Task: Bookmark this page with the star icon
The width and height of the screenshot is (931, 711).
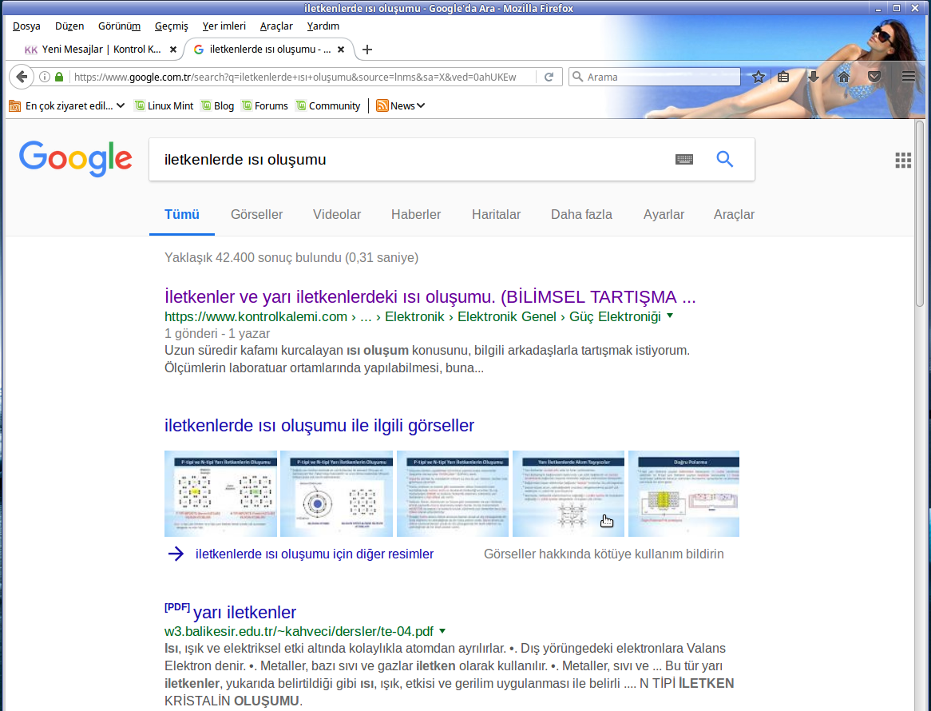Action: [x=759, y=77]
